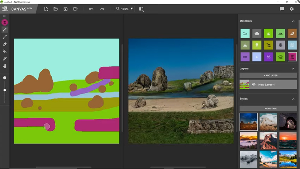Click the NVIDIA logo
The height and width of the screenshot is (169, 300).
click(5, 9)
